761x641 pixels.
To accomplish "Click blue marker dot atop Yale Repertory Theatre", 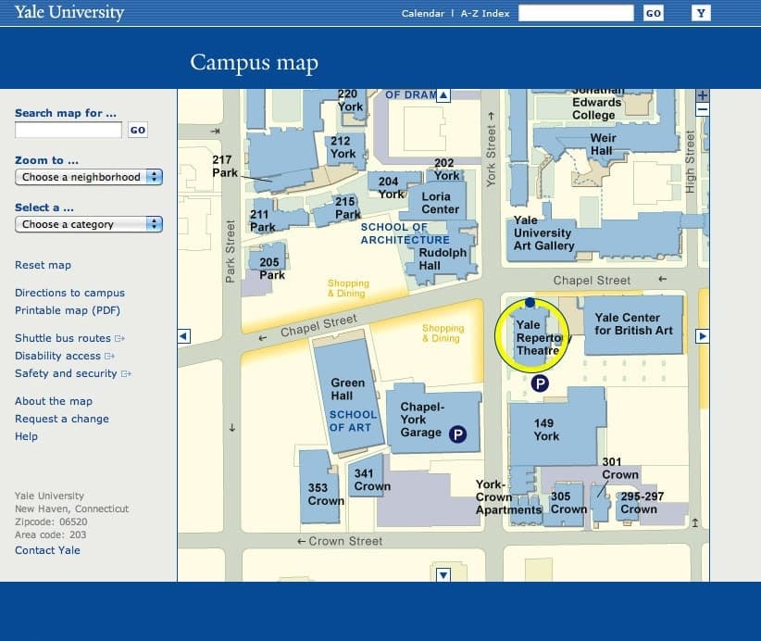I will (x=530, y=303).
